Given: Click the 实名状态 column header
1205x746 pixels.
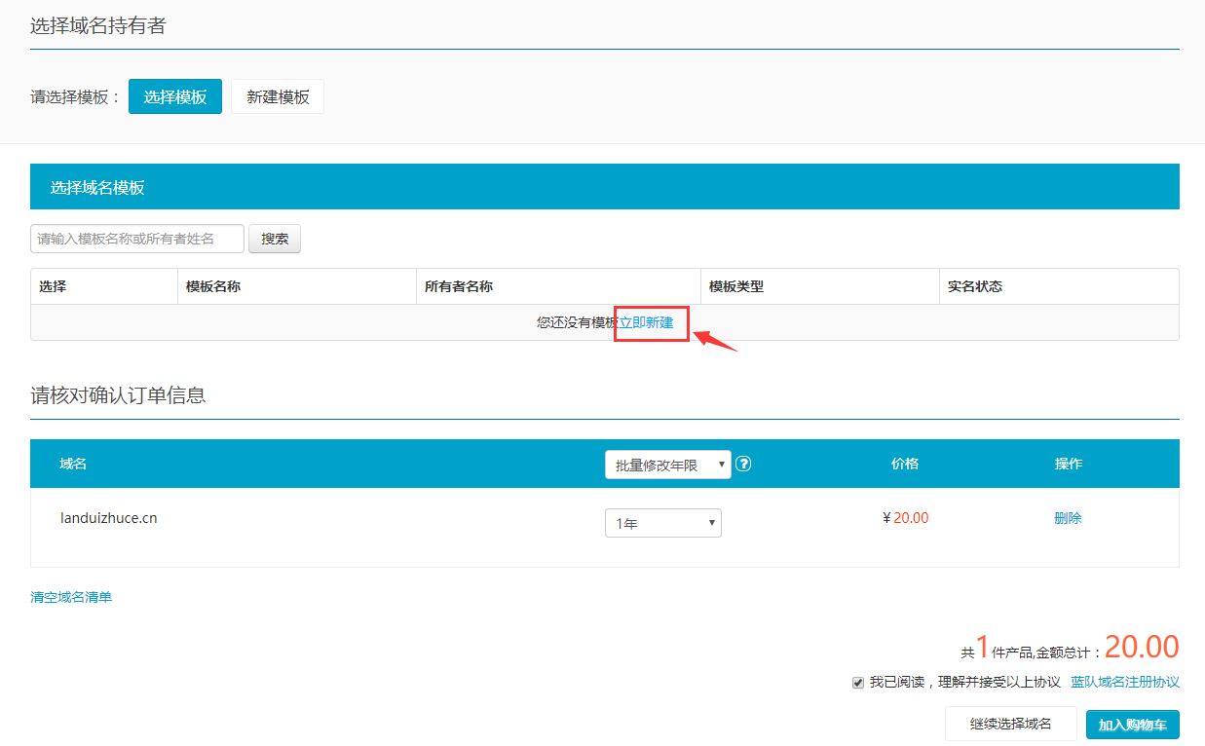Looking at the screenshot, I should pos(975,286).
